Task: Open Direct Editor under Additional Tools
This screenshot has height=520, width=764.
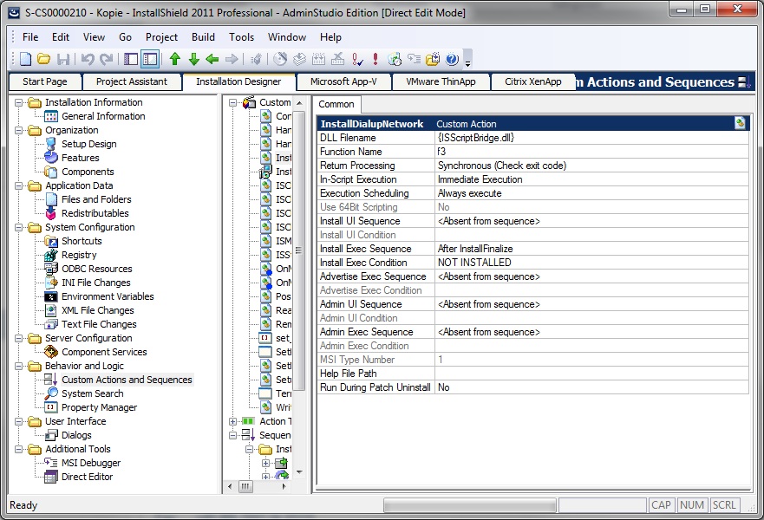Action: [87, 477]
